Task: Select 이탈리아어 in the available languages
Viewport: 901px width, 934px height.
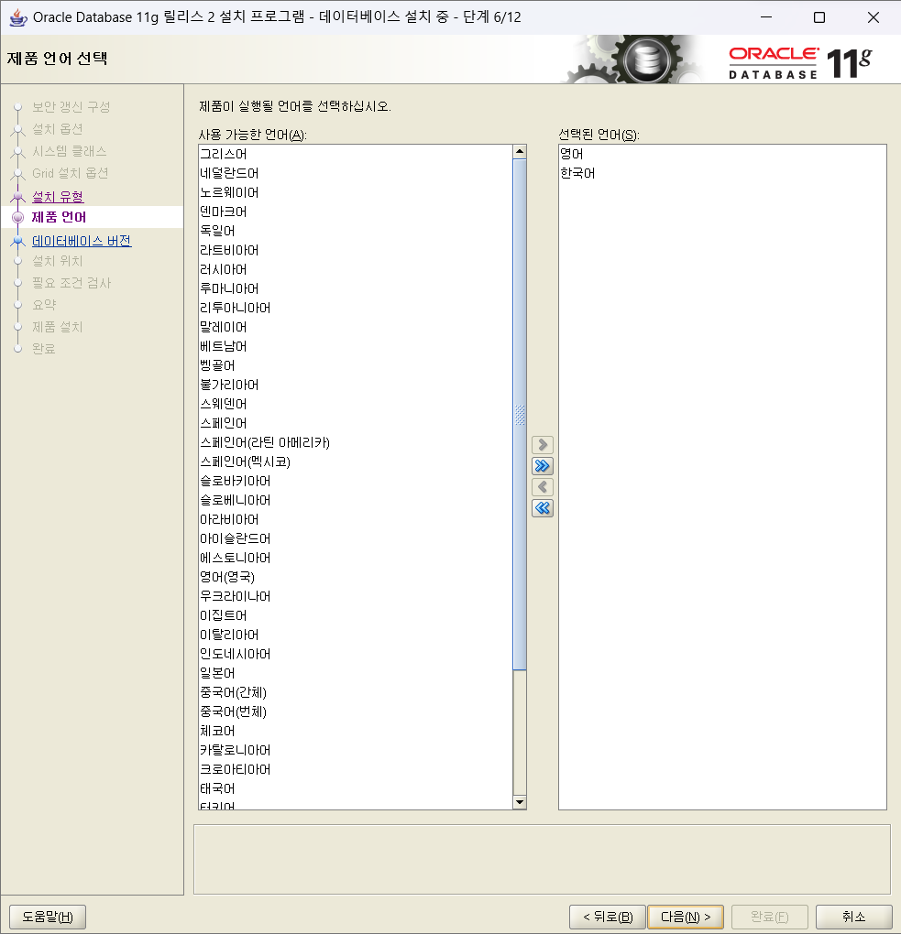Action: pyautogui.click(x=356, y=635)
